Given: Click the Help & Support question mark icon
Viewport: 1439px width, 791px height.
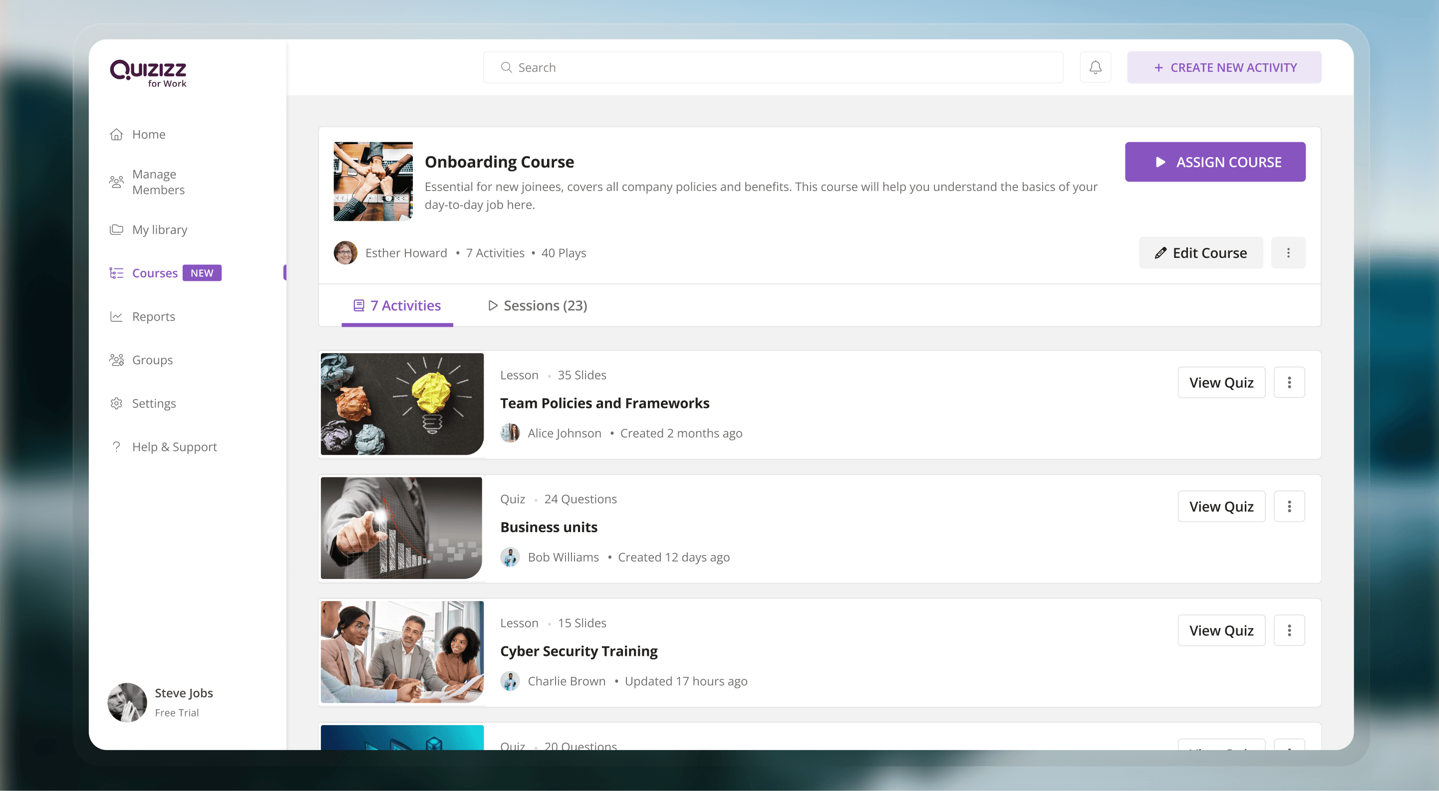Looking at the screenshot, I should tap(116, 446).
